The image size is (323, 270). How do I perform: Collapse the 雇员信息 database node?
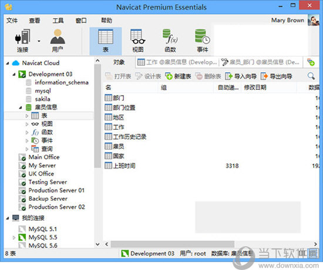click(x=21, y=107)
